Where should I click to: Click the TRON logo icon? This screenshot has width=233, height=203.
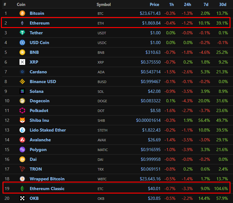[x=22, y=169]
